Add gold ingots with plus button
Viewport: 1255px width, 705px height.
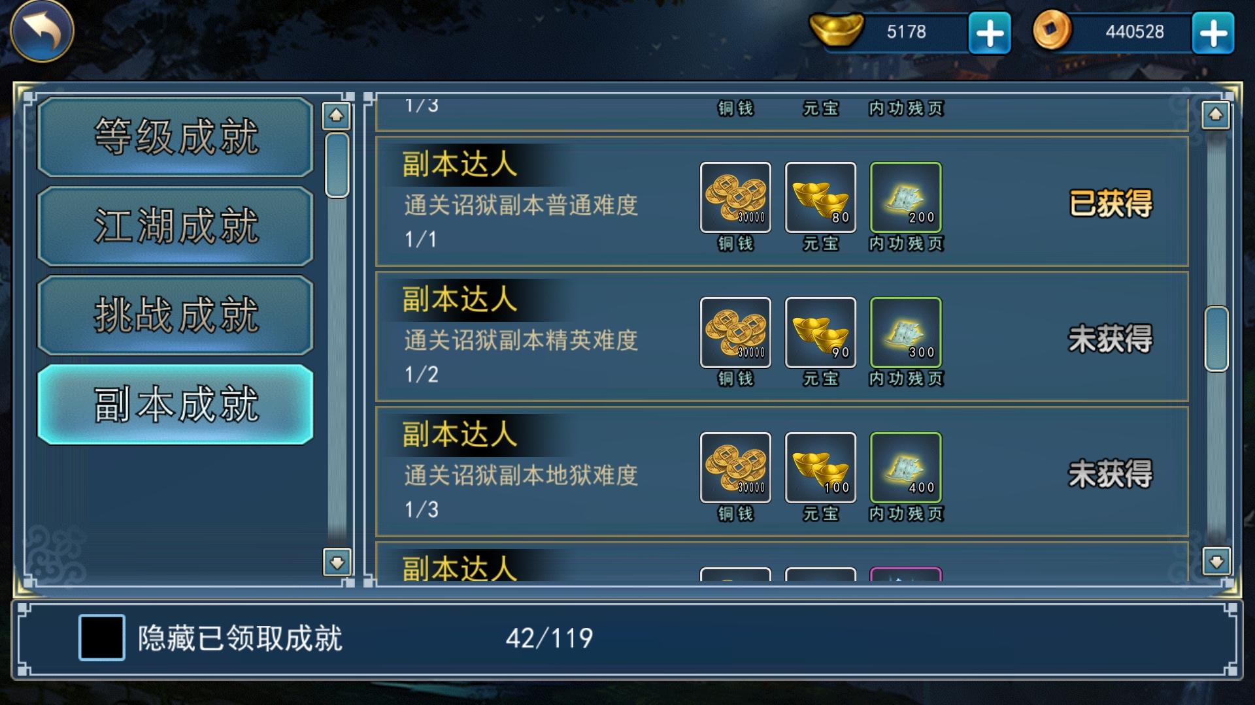coord(990,33)
